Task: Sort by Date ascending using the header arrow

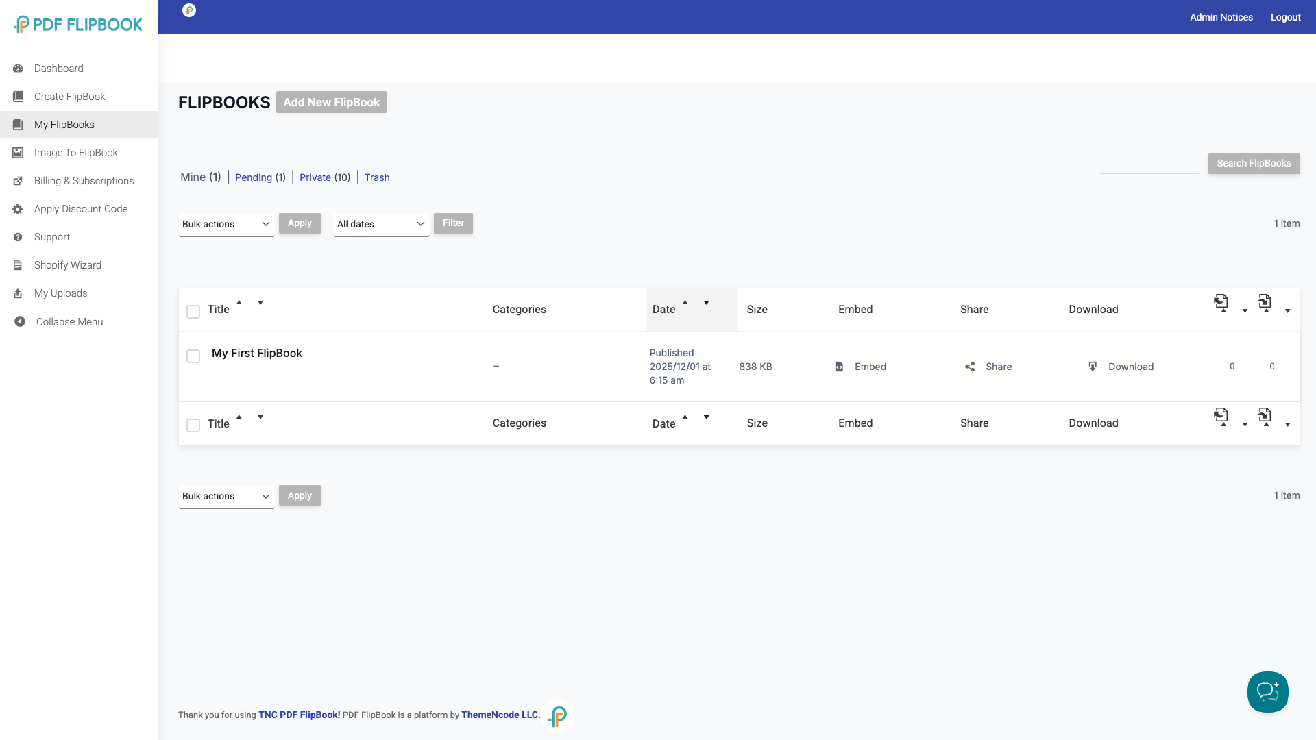Action: pos(685,302)
